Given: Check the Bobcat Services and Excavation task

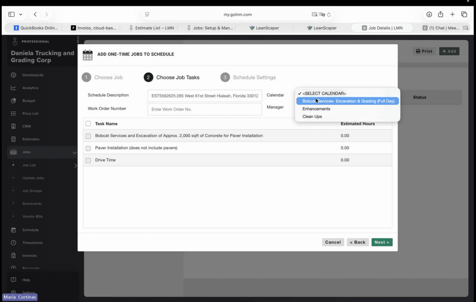Looking at the screenshot, I should 88,136.
